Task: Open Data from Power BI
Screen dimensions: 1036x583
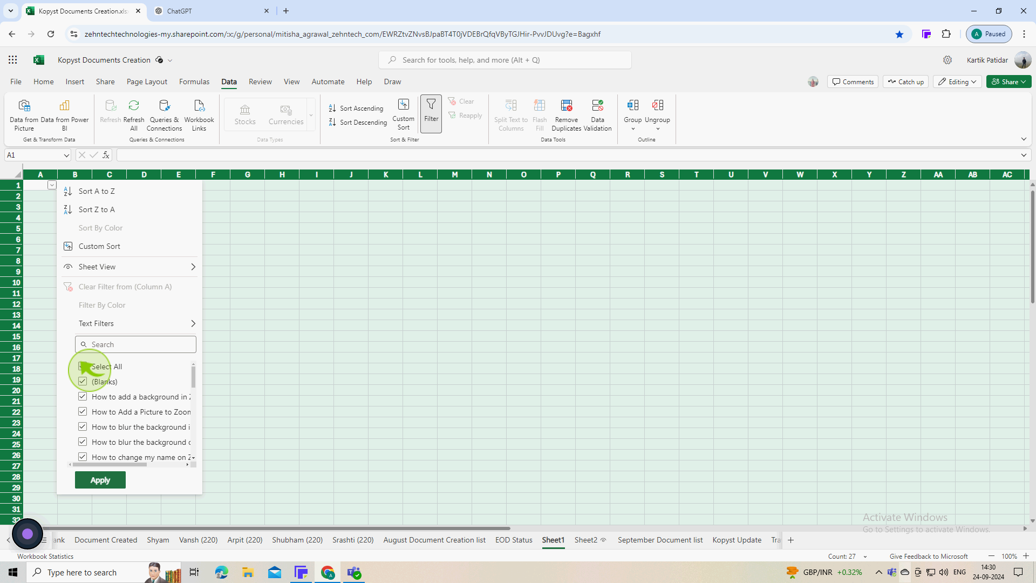Action: point(64,115)
